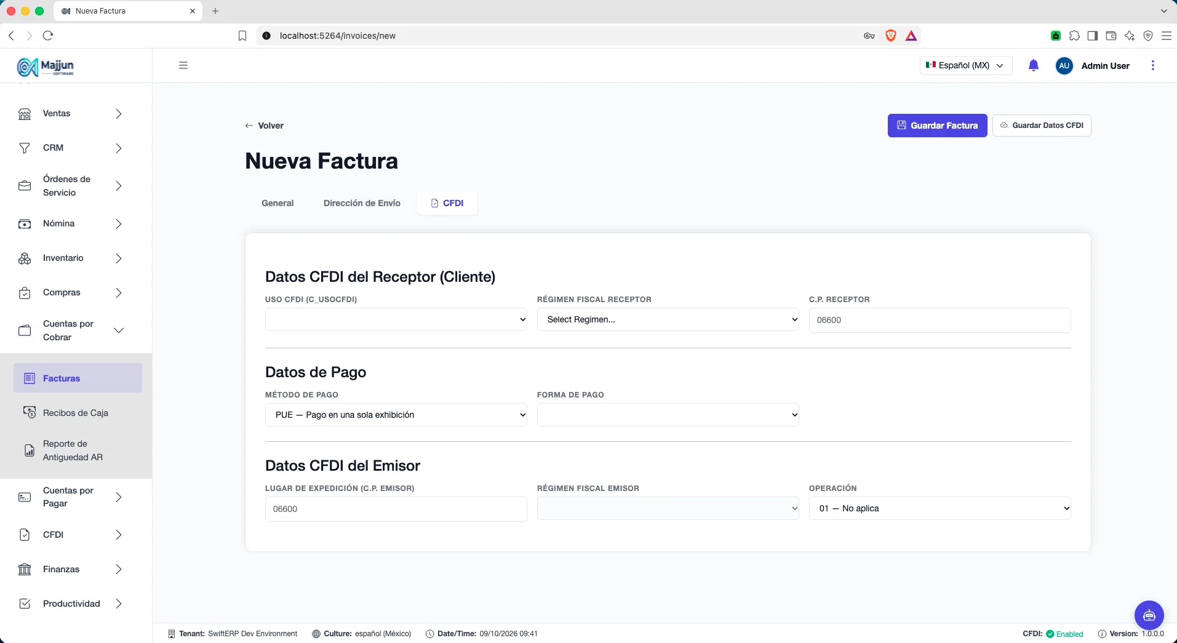Bookmark this page with the bookmark icon
The image size is (1177, 643).
(242, 36)
